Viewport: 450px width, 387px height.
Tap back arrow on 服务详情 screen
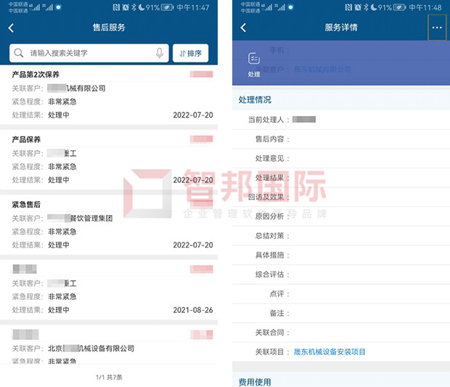click(x=243, y=28)
